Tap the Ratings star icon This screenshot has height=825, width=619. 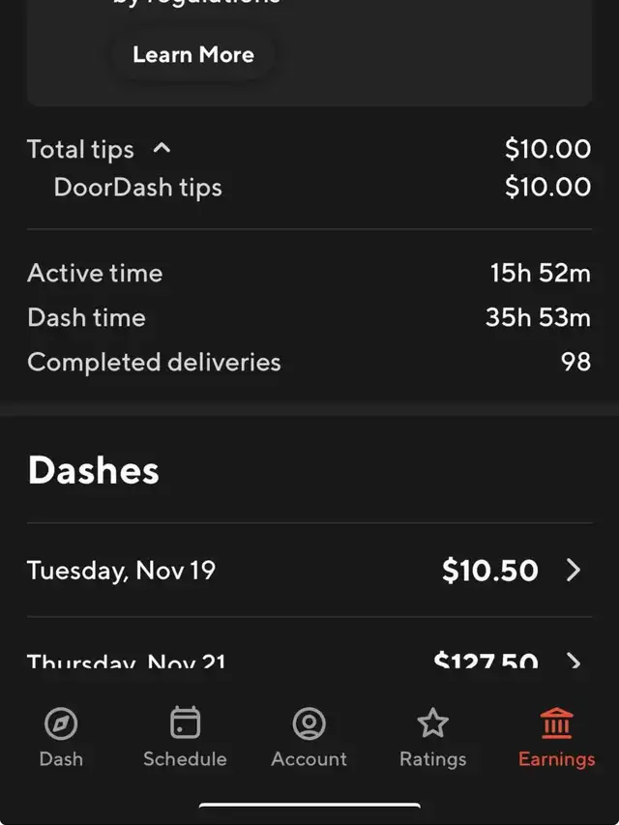coord(432,723)
